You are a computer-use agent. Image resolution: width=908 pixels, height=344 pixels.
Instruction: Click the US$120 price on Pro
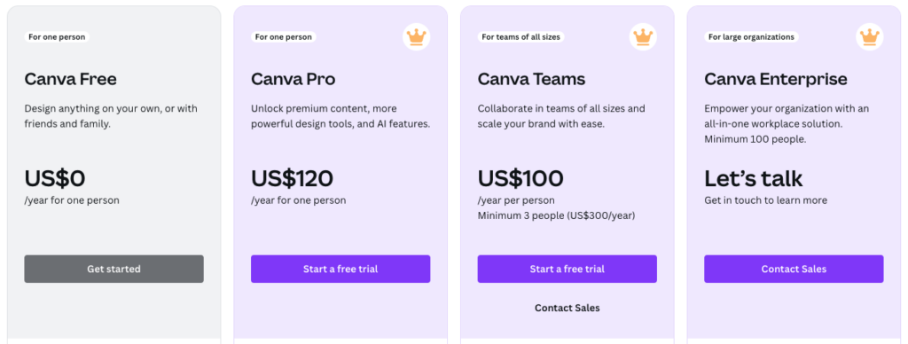click(x=292, y=178)
